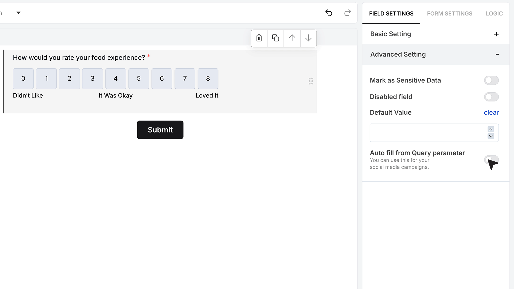514x289 pixels.
Task: Toggle the Disabled field switch
Action: click(491, 97)
